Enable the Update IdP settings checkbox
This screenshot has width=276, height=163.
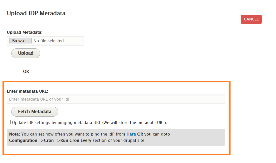click(x=9, y=122)
